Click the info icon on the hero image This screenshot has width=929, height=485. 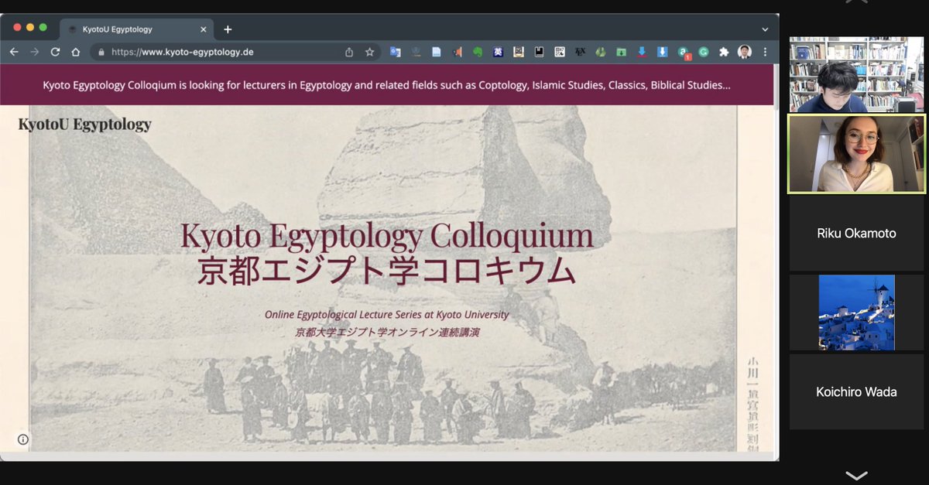pyautogui.click(x=23, y=439)
